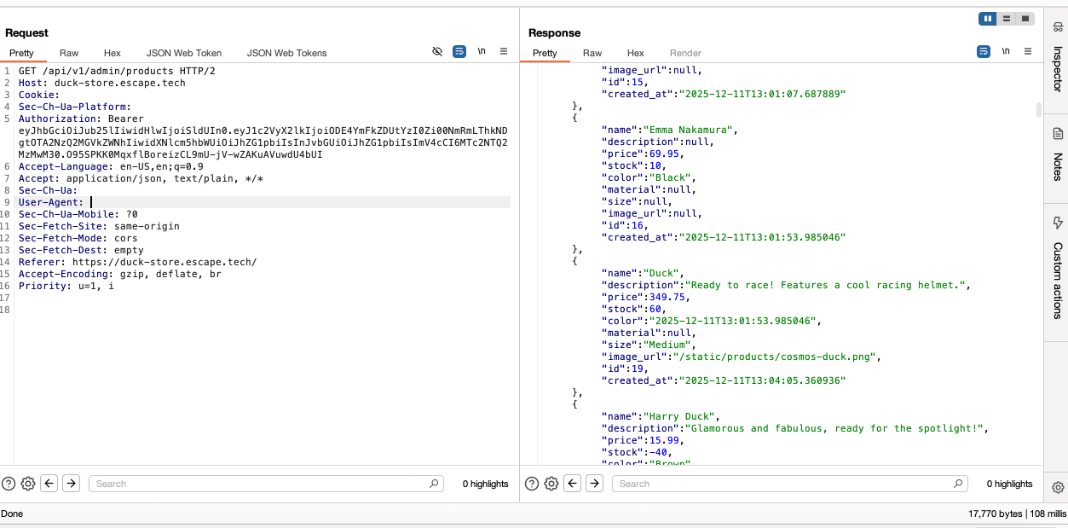Go back using the left arrow navigation
The height and width of the screenshot is (528, 1068).
pyautogui.click(x=49, y=484)
